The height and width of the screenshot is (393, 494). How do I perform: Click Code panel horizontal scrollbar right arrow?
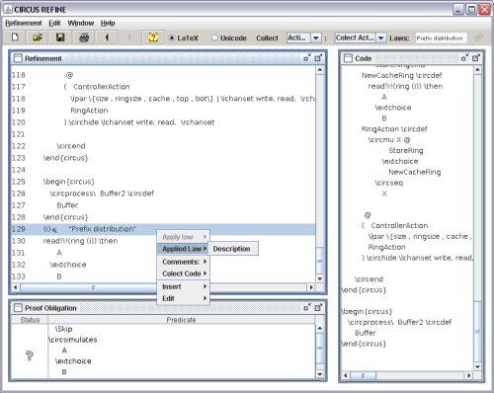(469, 375)
